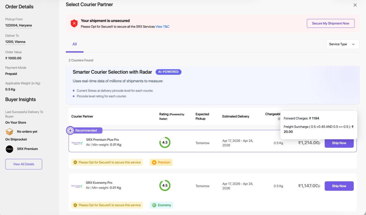Close the Select Courier Partner dialog
The height and width of the screenshot is (215, 366).
click(355, 5)
